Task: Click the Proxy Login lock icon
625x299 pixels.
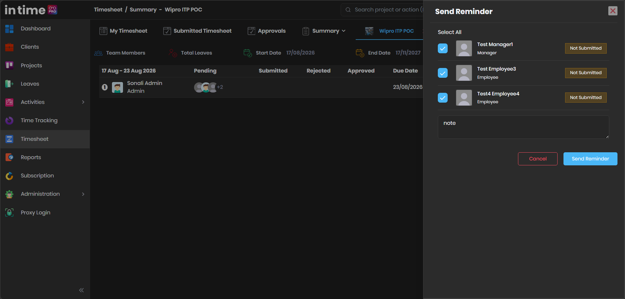Action: (x=9, y=212)
